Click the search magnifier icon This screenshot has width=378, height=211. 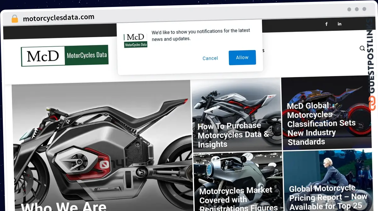click(x=362, y=48)
